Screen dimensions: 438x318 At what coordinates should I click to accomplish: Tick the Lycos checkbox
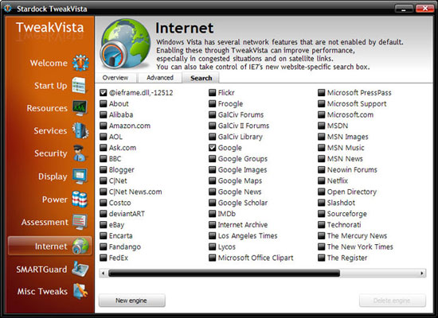click(x=213, y=246)
